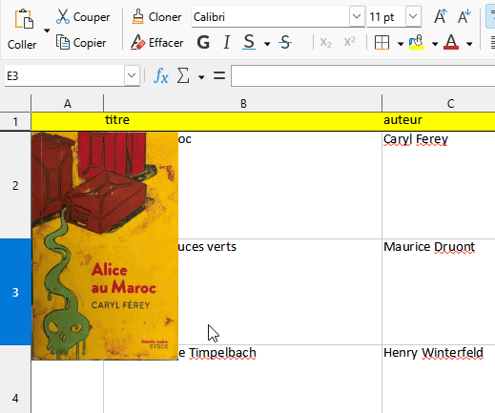Apply superscript X² formatting
Viewport: 495px width, 413px height.
[349, 42]
